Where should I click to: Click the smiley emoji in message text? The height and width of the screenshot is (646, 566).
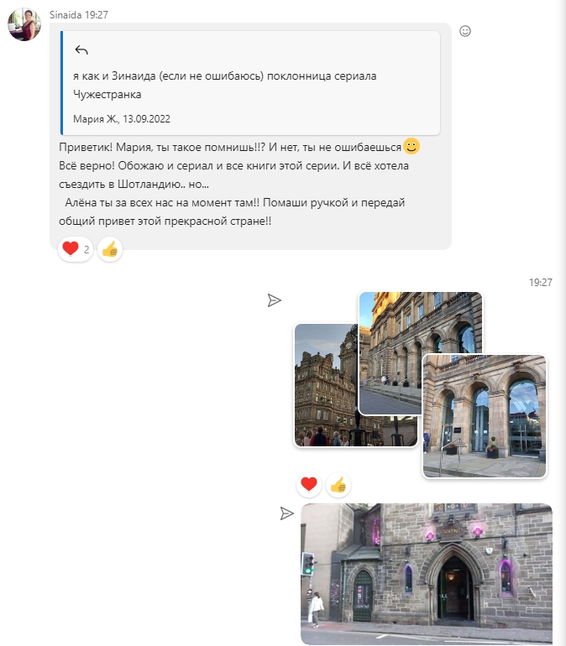[x=411, y=146]
